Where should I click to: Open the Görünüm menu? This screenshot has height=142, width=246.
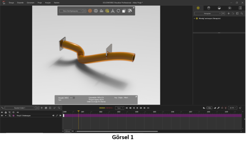(x=30, y=2)
